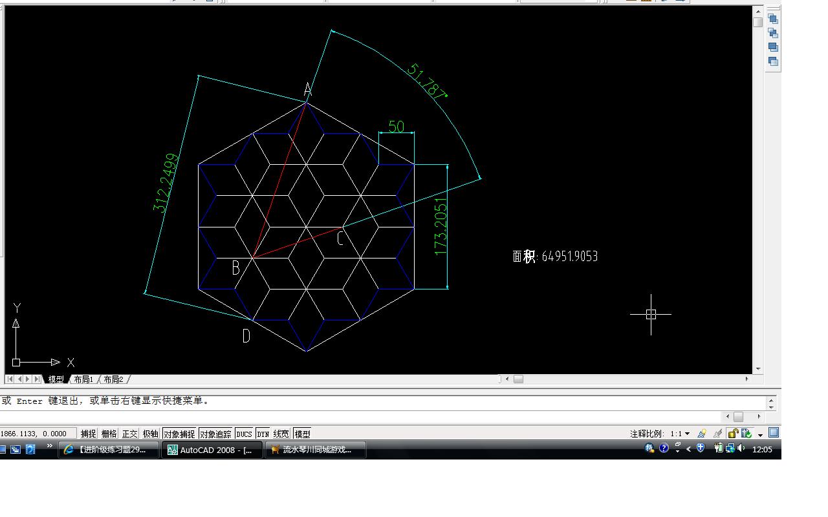Open the annotation scale 1:1 dropdown
The width and height of the screenshot is (828, 517).
tap(687, 434)
